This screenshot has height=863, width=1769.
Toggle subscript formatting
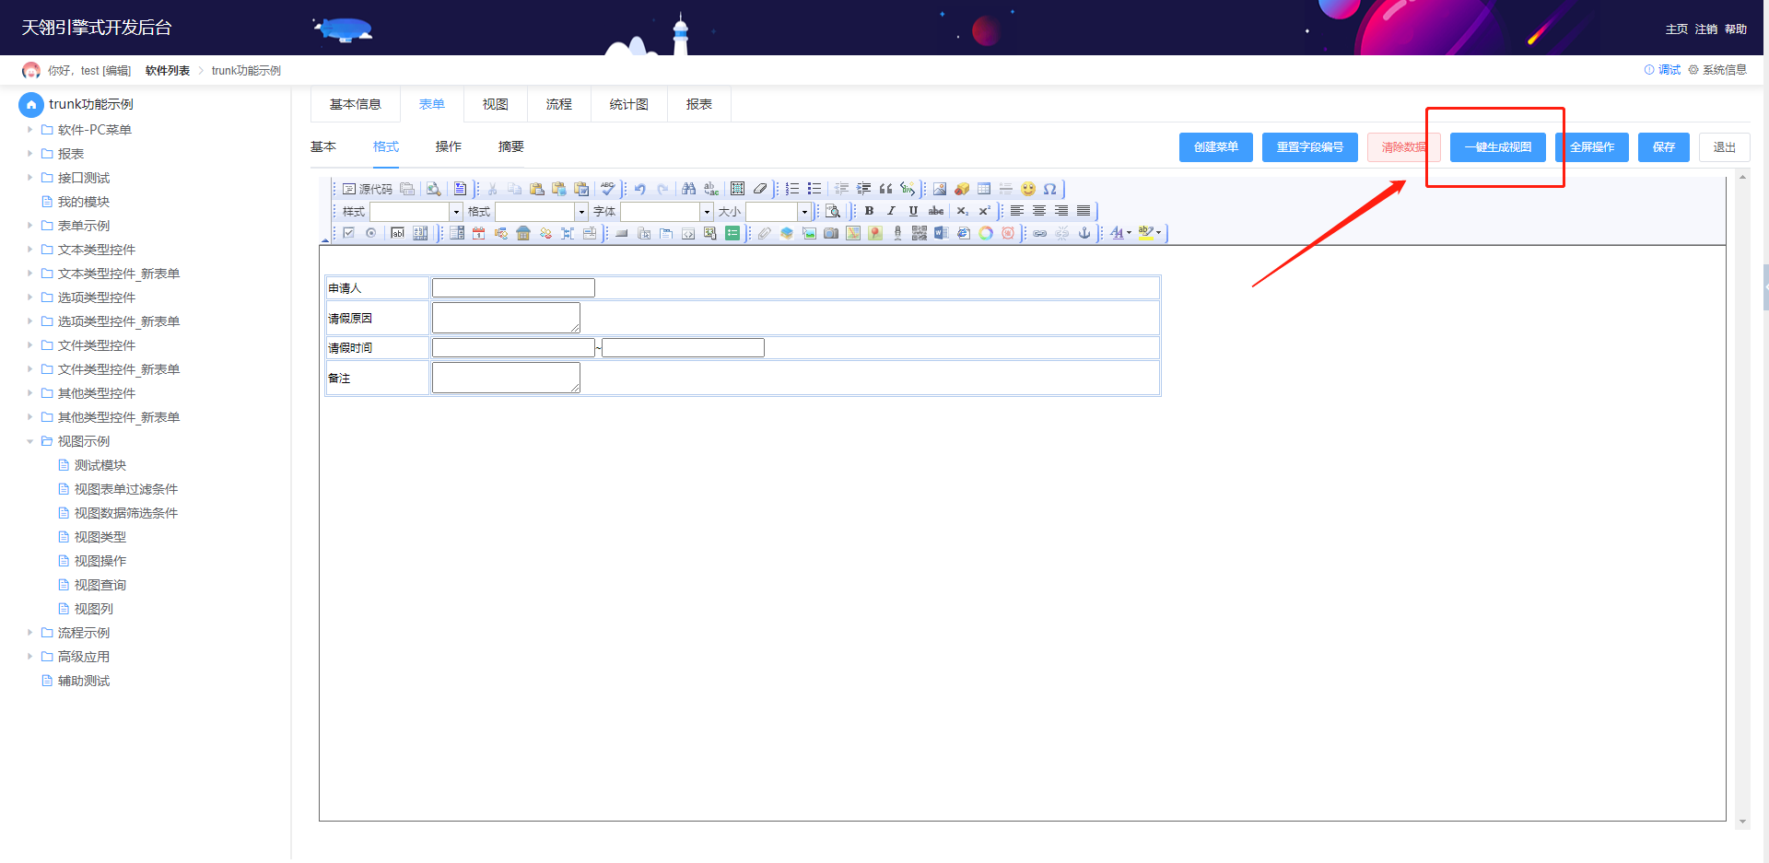point(962,211)
